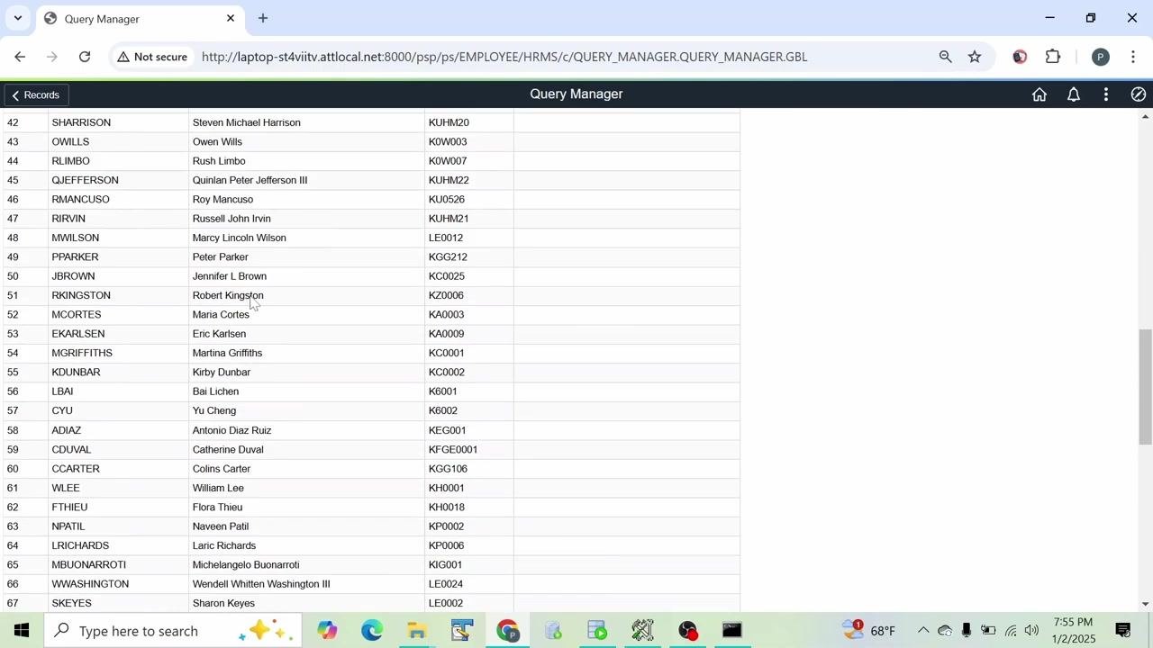This screenshot has height=648, width=1153.
Task: Open a new browser tab
Action: (263, 18)
